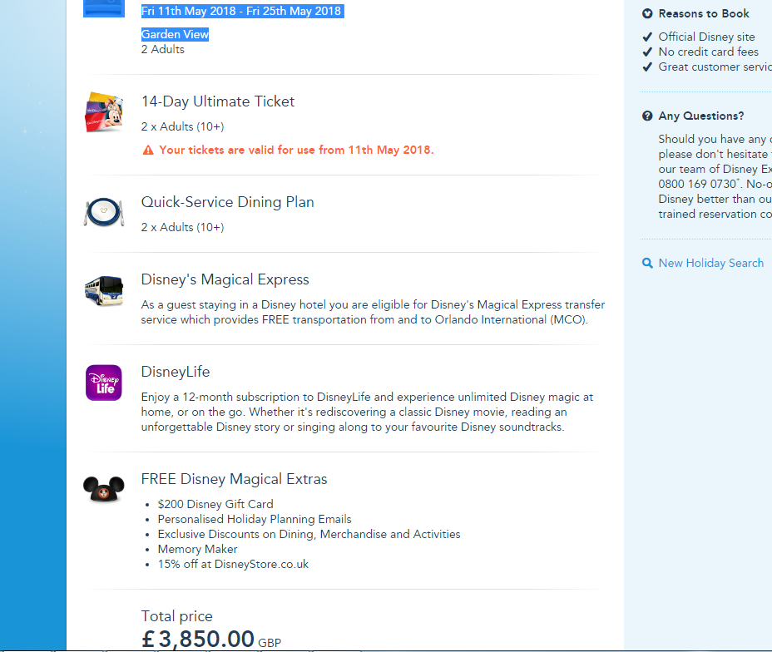Screen dimensions: 772x652
Task: Click the FREE Disney Magical Extras heading
Action: click(234, 479)
